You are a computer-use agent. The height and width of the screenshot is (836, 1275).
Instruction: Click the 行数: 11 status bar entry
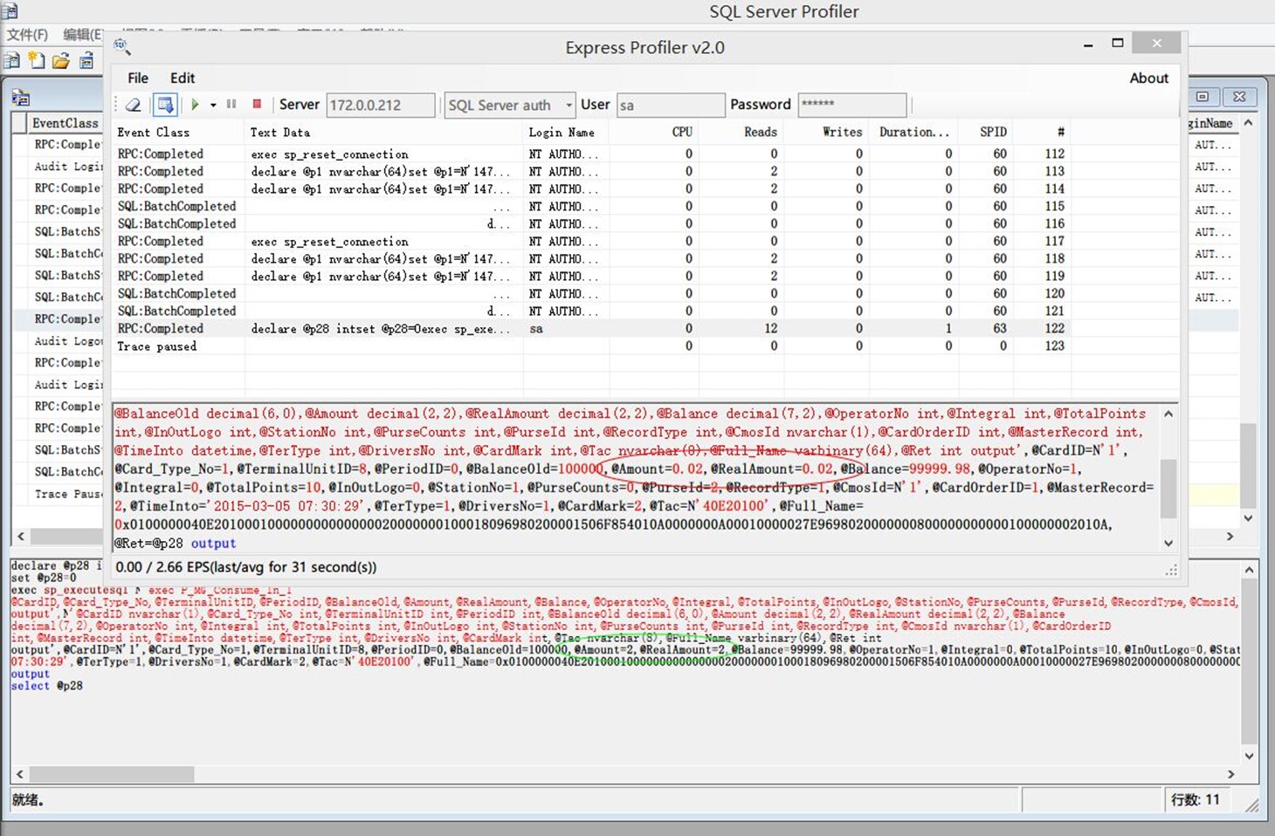click(x=1195, y=799)
